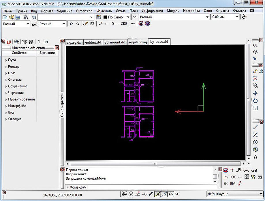Click the Print icon
The height and width of the screenshot is (201, 265).
pyautogui.click(x=26, y=17)
